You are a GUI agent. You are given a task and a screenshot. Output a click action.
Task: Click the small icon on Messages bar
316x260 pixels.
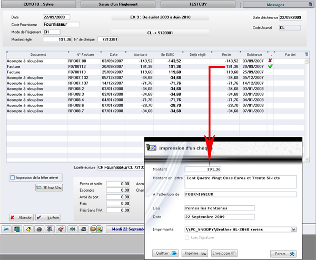[310, 4]
